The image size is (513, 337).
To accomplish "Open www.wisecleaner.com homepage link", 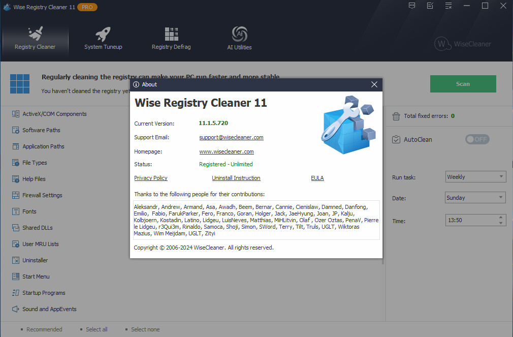I will click(x=227, y=151).
